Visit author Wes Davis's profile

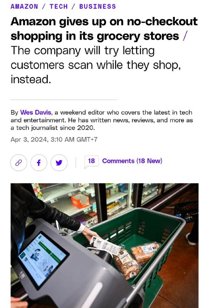click(35, 112)
